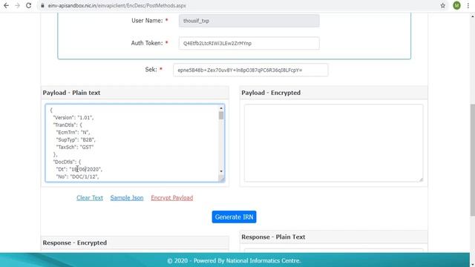Image resolution: width=475 pixels, height=267 pixels.
Task: Click the Auth Token field
Action: tap(249, 43)
